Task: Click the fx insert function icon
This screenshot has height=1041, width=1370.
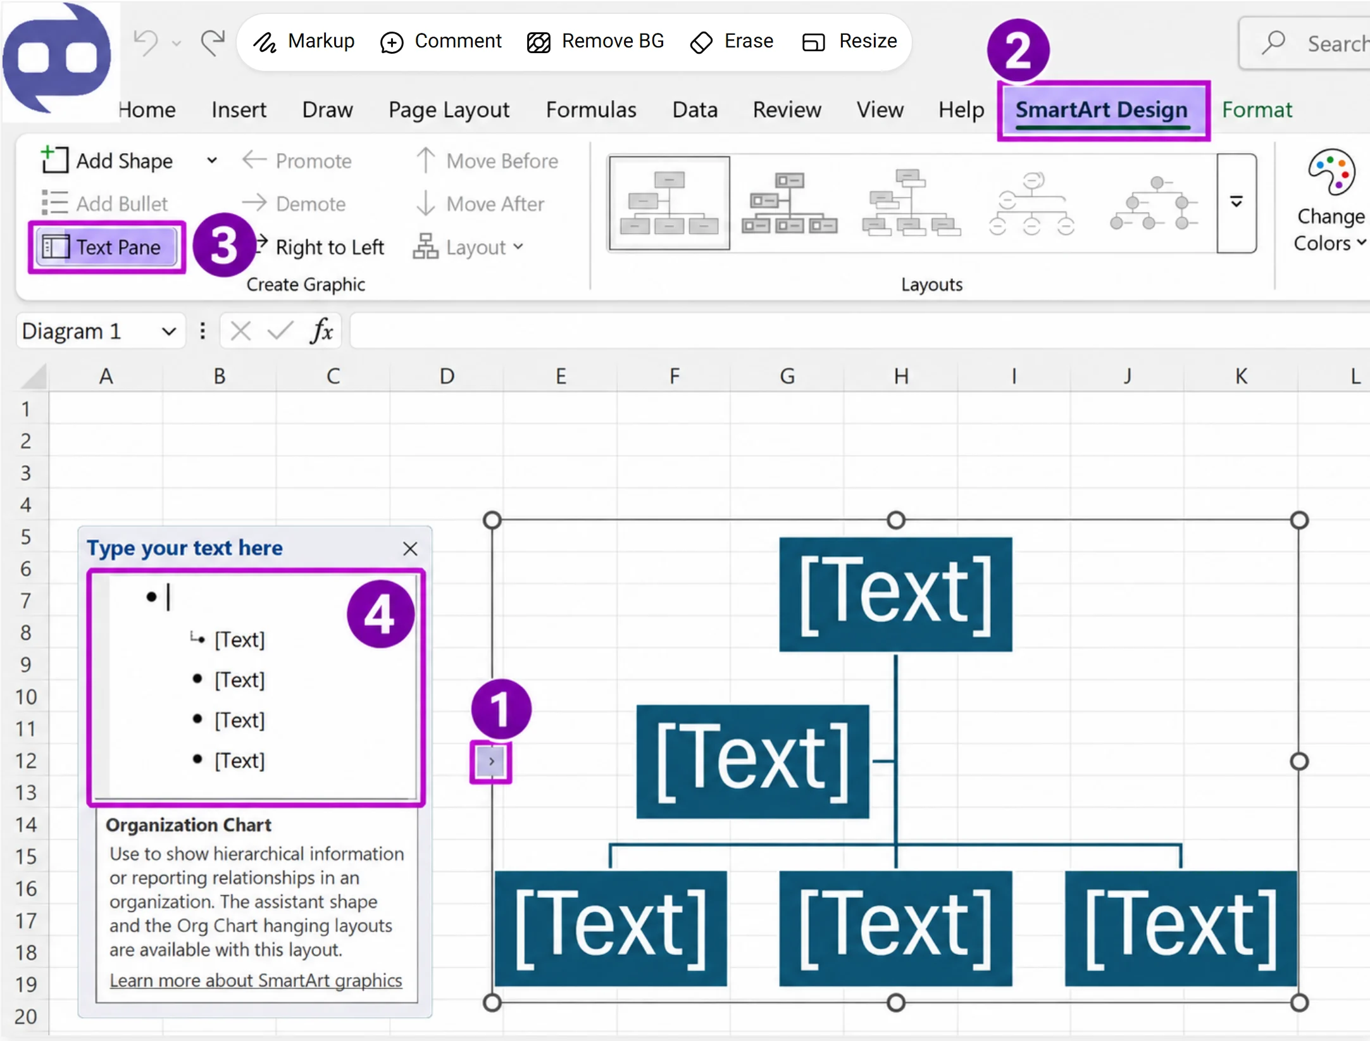Action: pyautogui.click(x=321, y=331)
